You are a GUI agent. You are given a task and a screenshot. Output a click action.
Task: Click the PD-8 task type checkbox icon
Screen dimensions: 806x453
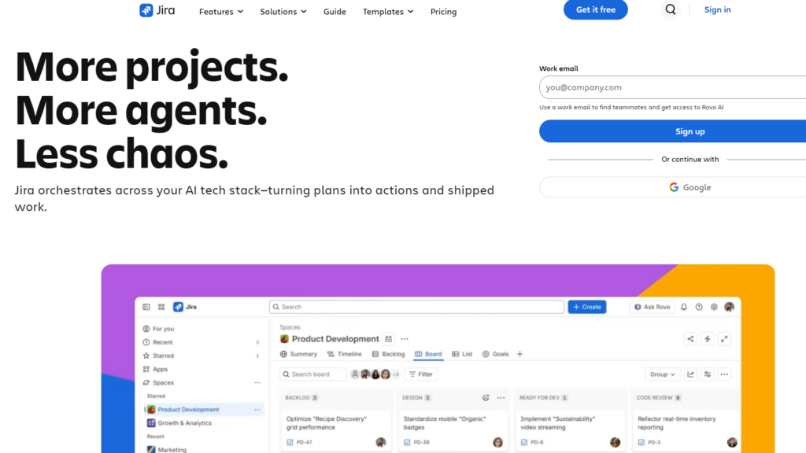(524, 442)
